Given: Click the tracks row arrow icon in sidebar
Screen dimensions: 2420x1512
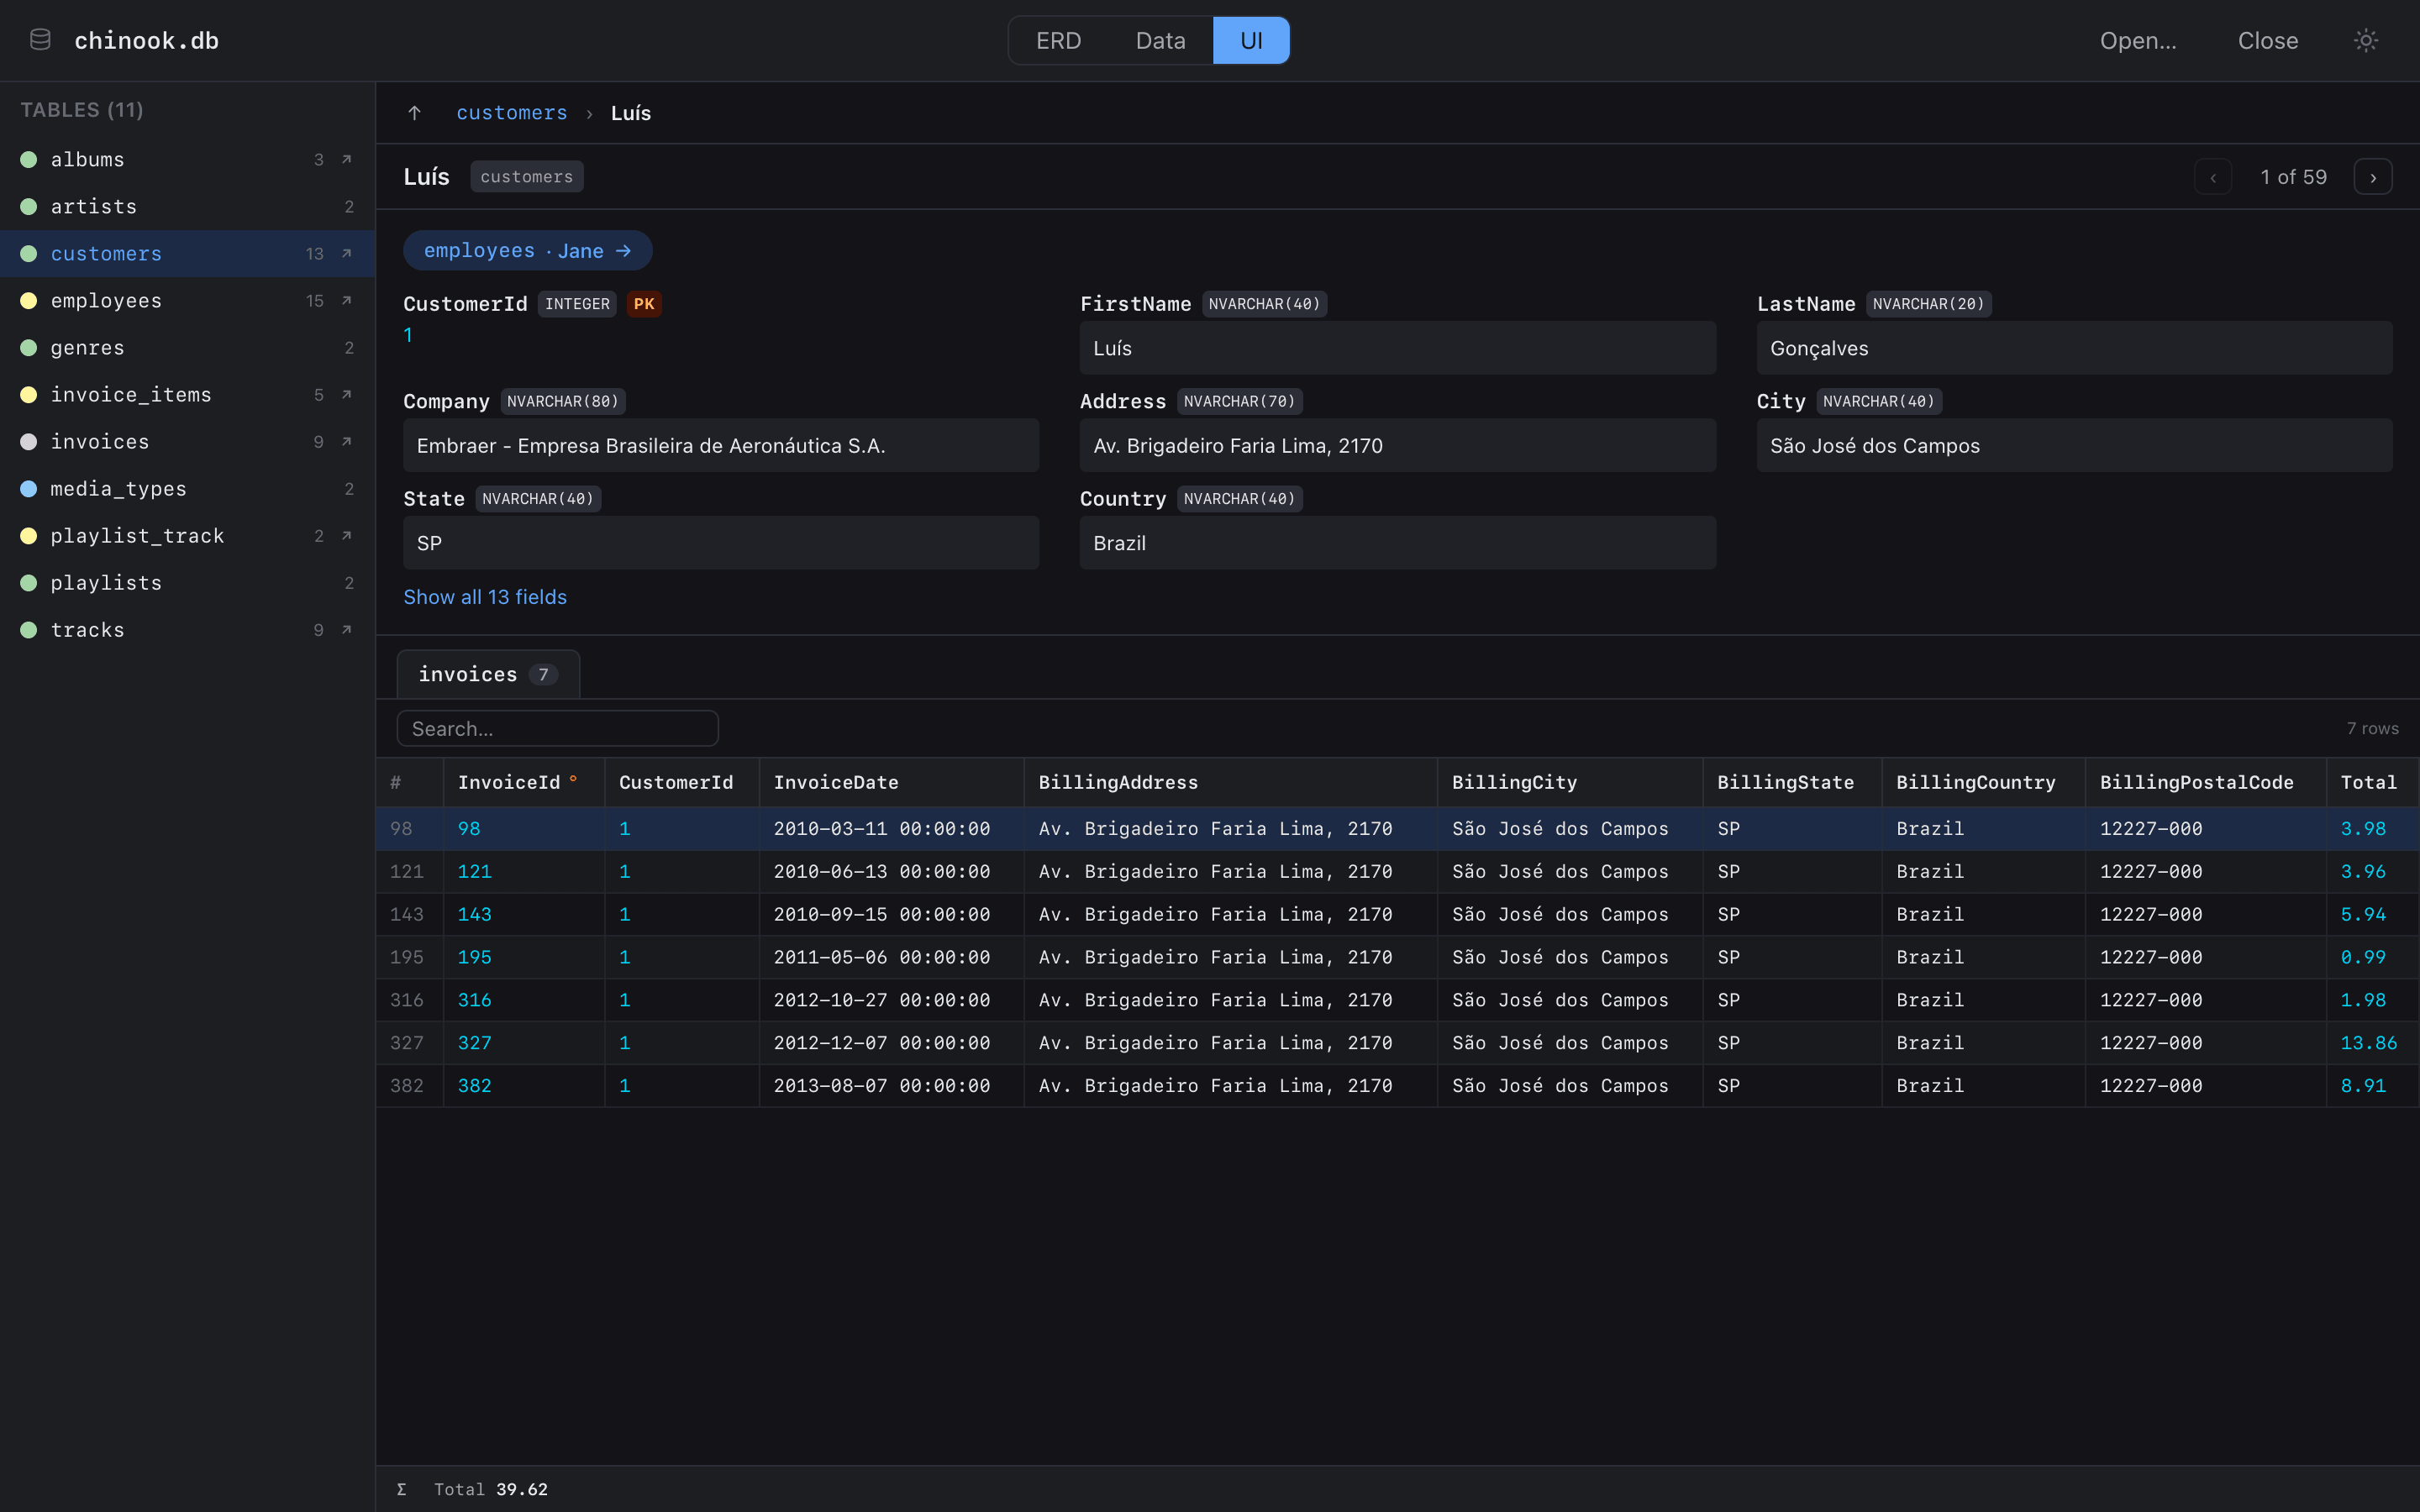Looking at the screenshot, I should point(347,629).
